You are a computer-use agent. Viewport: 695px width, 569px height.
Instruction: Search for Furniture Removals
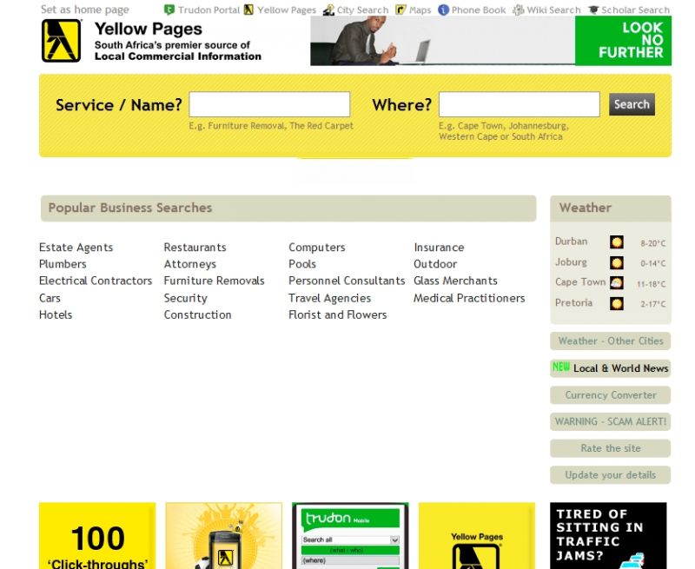point(214,281)
